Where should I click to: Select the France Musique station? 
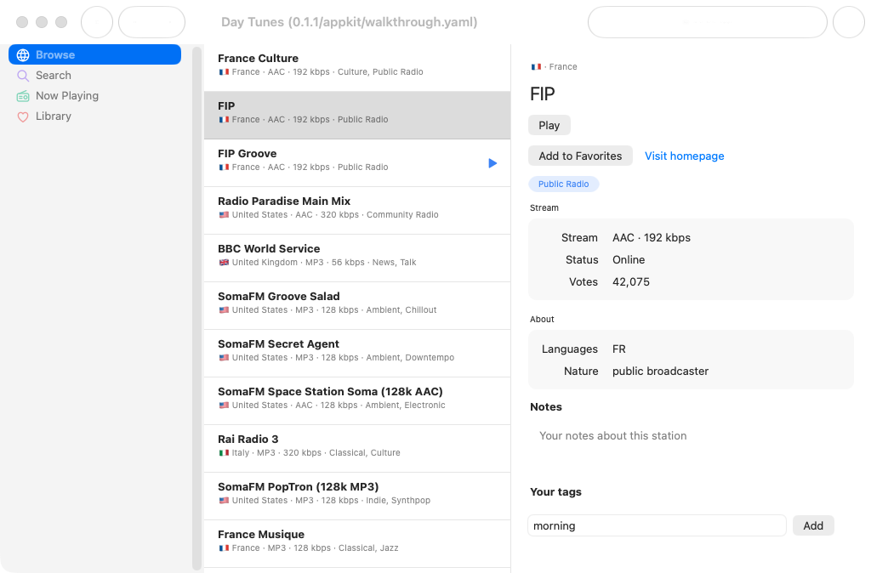tap(357, 544)
